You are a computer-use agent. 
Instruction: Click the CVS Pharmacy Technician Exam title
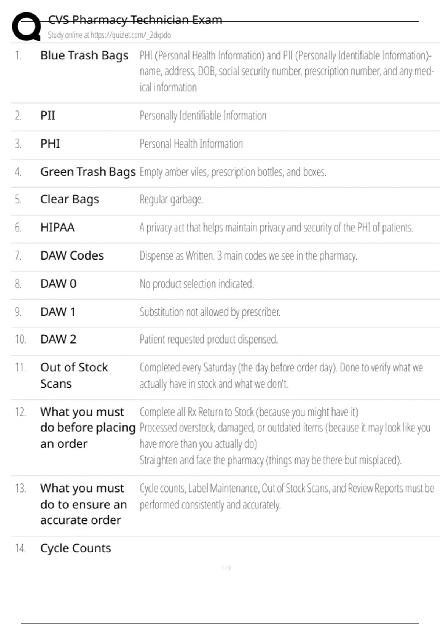[x=135, y=20]
